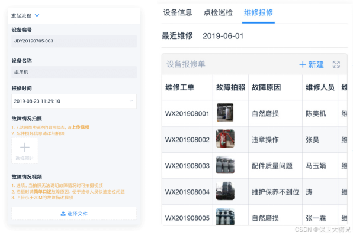Open fault photo thumbnail for WX201908004
This screenshot has height=236, width=353.
click(x=225, y=191)
